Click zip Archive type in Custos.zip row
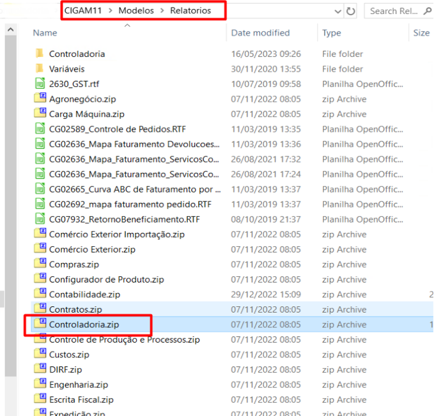Viewport: 434px width, 416px height. (x=344, y=354)
